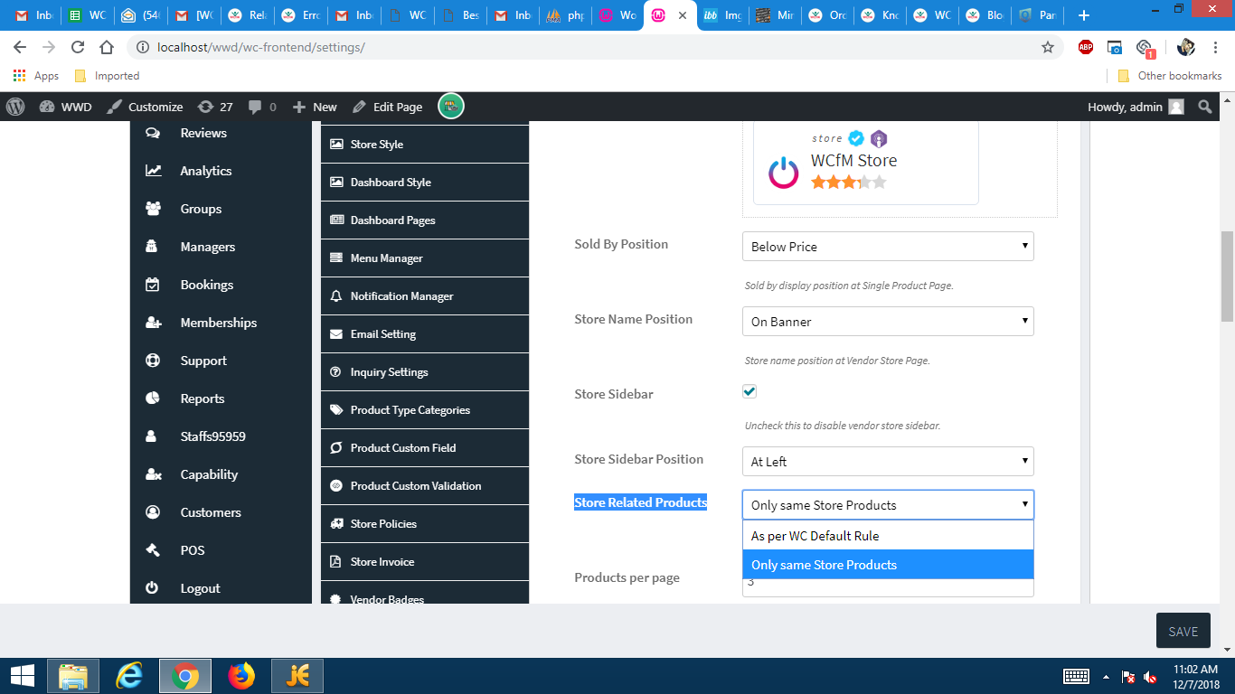Screen dimensions: 1235x694
Task: Click the Staffs95959 user icon
Action: [153, 436]
